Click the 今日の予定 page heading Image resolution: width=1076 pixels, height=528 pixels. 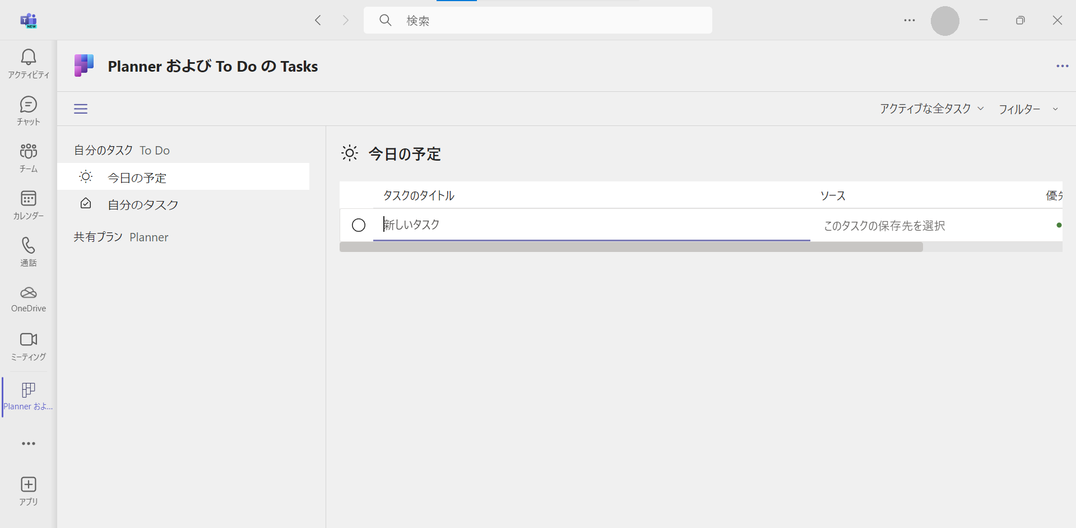405,154
